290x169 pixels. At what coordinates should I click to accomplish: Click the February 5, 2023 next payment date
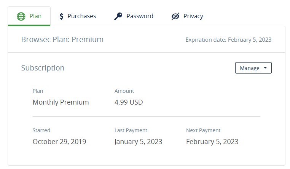coord(212,142)
